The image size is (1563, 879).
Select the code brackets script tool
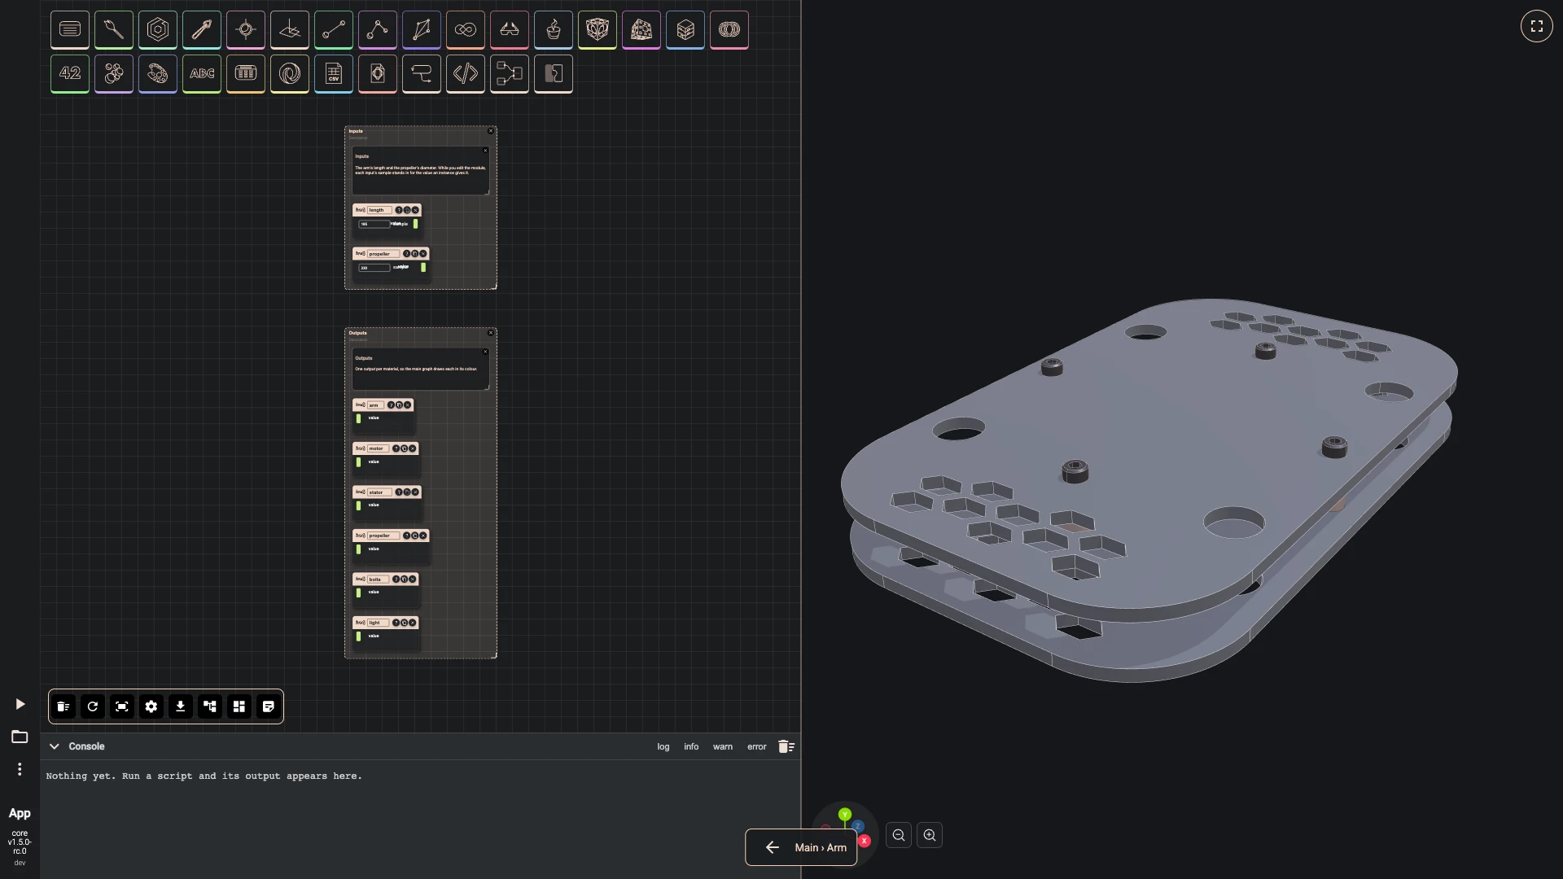click(x=466, y=74)
